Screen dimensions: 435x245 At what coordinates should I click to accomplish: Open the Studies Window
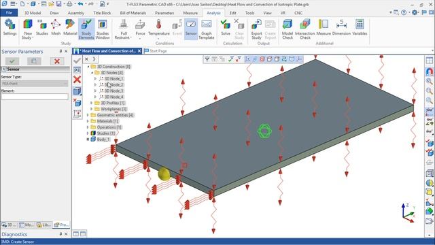[103, 29]
